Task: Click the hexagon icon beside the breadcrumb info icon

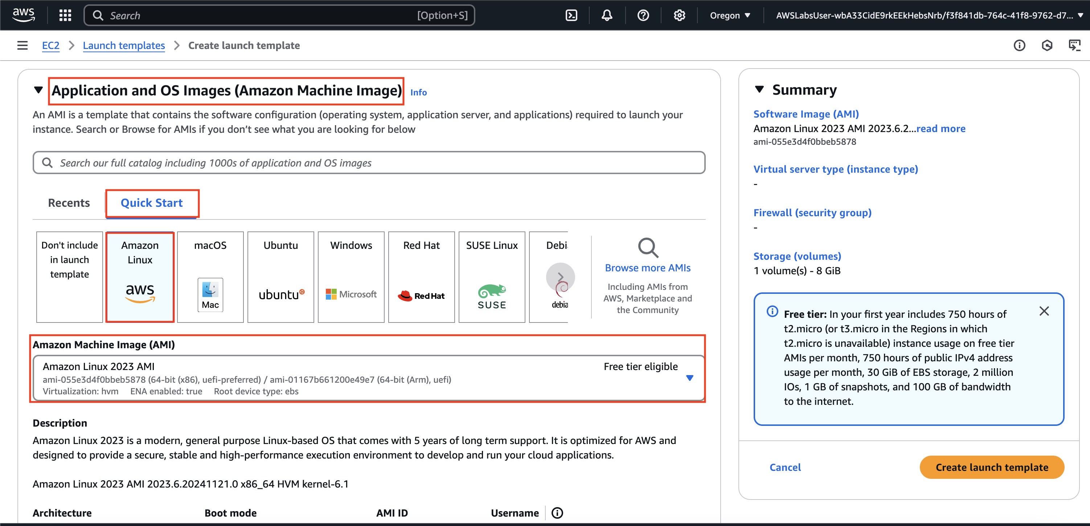Action: (x=1047, y=45)
